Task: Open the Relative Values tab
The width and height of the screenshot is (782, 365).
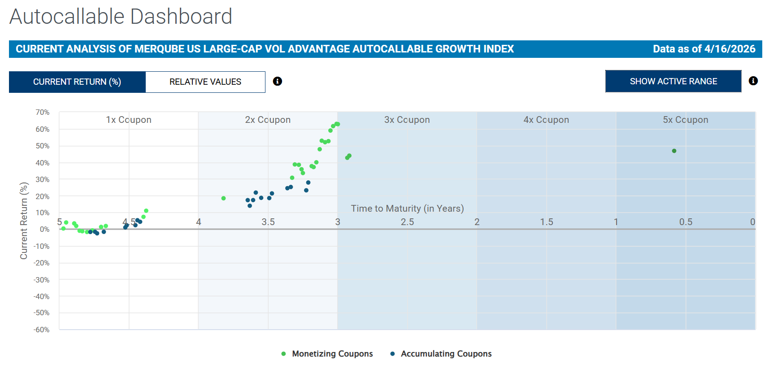Action: click(205, 82)
